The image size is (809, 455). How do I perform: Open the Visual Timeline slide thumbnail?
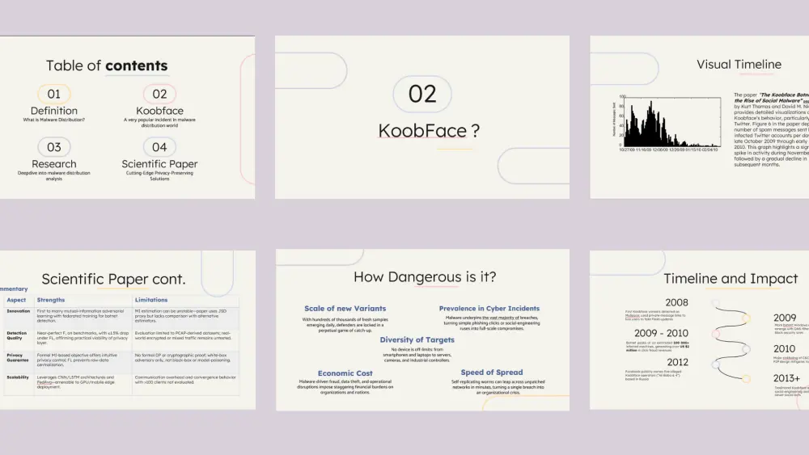point(700,117)
